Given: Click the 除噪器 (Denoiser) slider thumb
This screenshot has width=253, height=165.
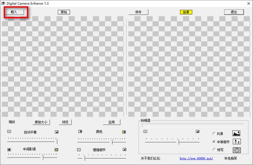Looking at the screenshot, I should 179,142.
